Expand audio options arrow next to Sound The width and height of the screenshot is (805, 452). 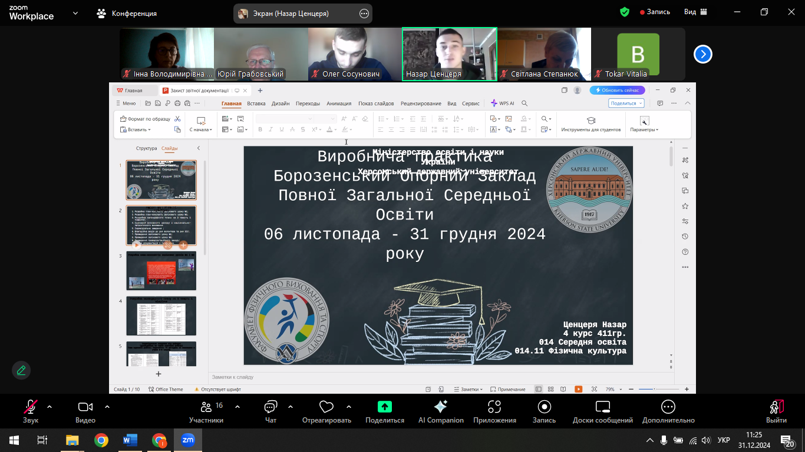coord(49,406)
